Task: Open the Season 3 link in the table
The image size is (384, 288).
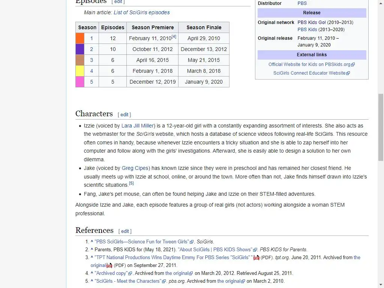Action: click(x=91, y=60)
